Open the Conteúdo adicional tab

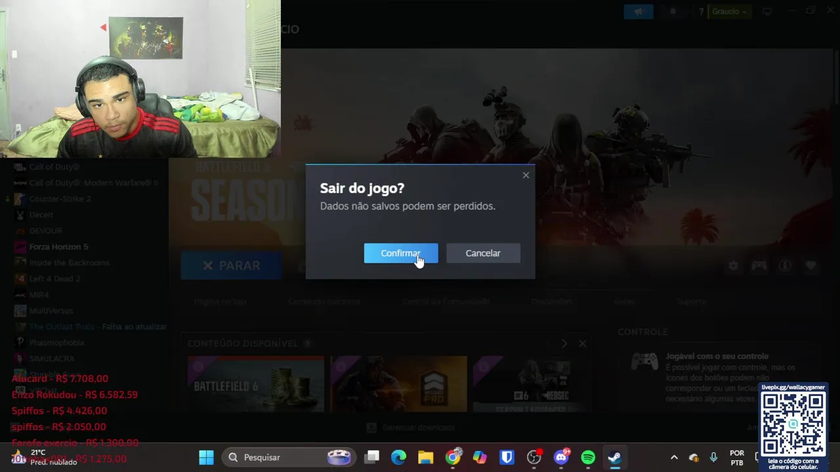[x=324, y=302]
